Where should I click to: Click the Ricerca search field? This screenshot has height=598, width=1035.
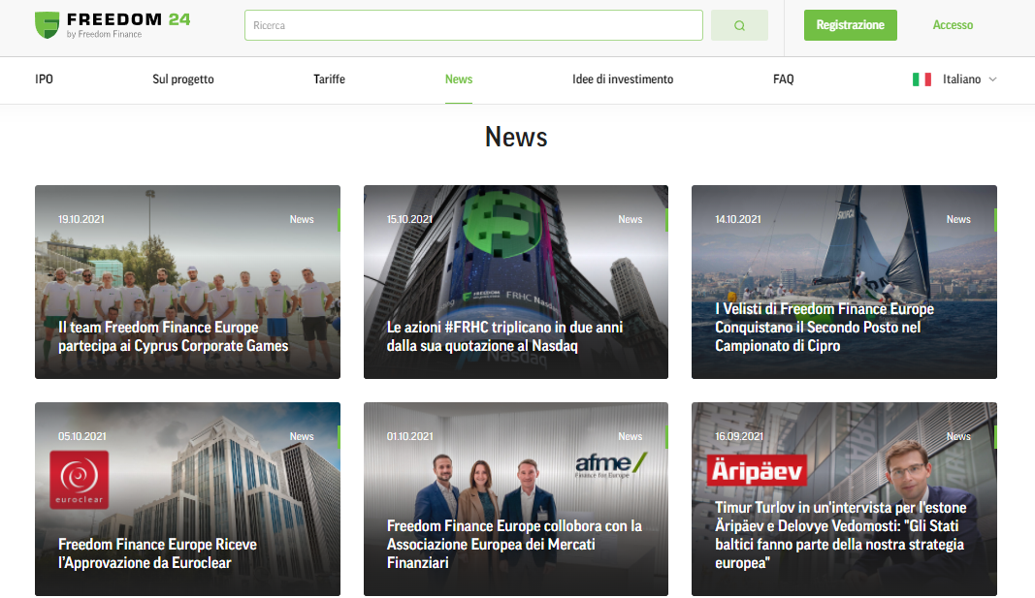coord(473,25)
